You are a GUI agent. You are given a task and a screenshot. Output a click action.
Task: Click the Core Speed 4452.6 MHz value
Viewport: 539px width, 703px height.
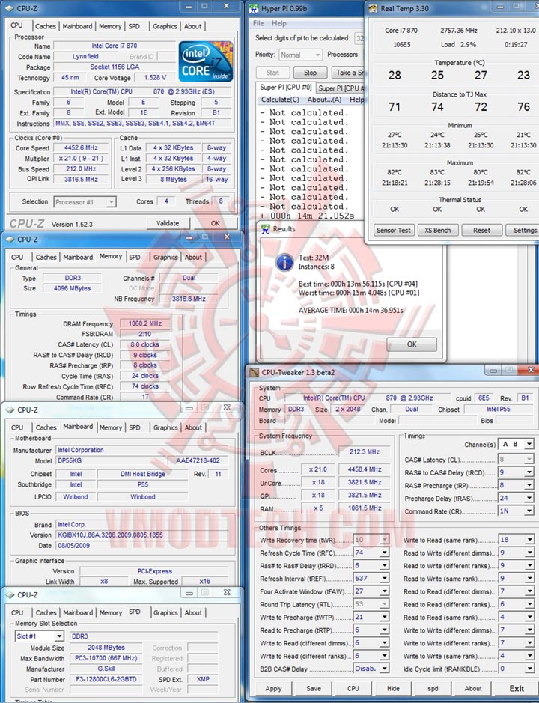click(x=81, y=148)
